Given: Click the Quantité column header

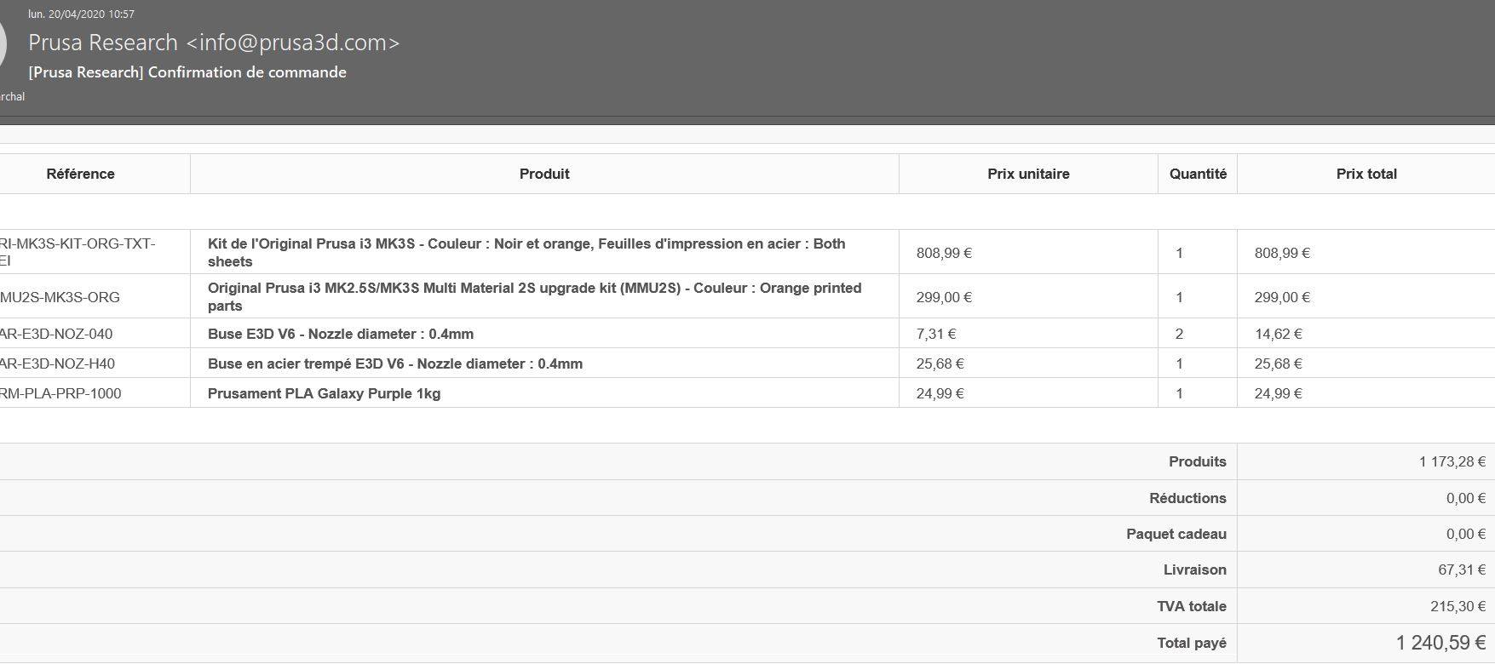Looking at the screenshot, I should point(1198,174).
